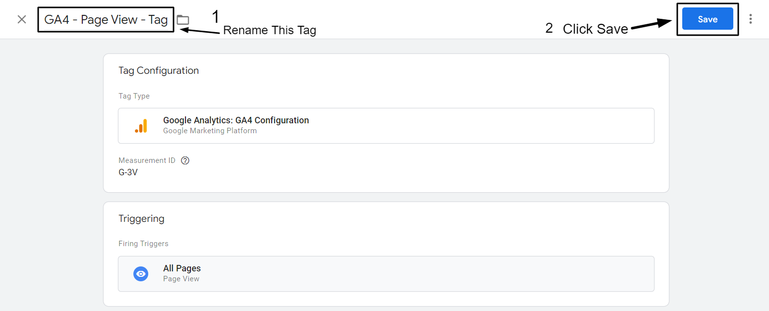Click the GA4 orange bar chart icon
Viewport: 769px width, 311px height.
point(141,125)
